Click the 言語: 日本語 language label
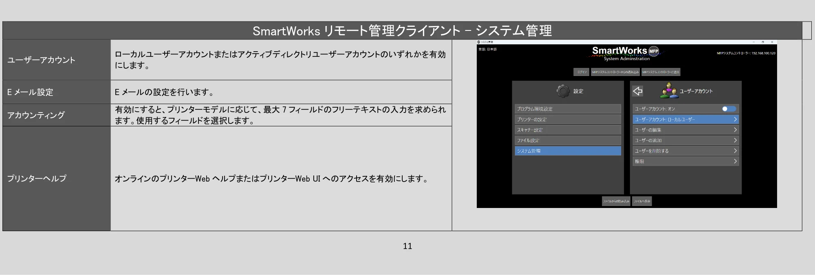 (x=488, y=49)
